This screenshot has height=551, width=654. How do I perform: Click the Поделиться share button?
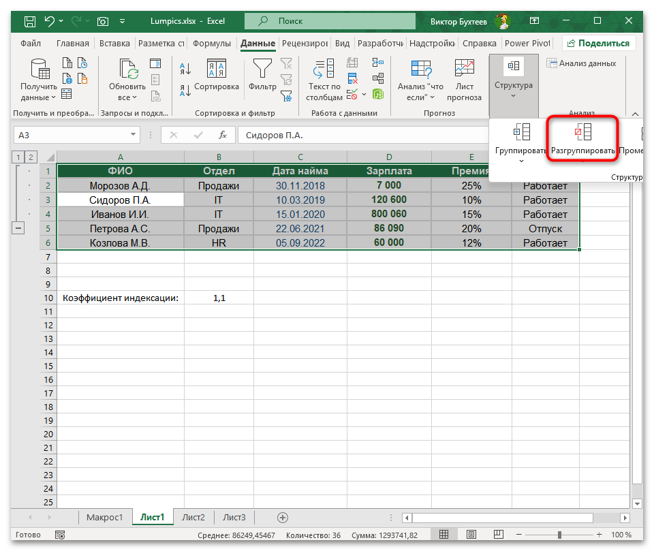click(598, 43)
